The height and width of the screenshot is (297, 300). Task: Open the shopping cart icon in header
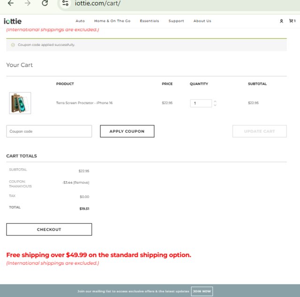click(x=292, y=21)
